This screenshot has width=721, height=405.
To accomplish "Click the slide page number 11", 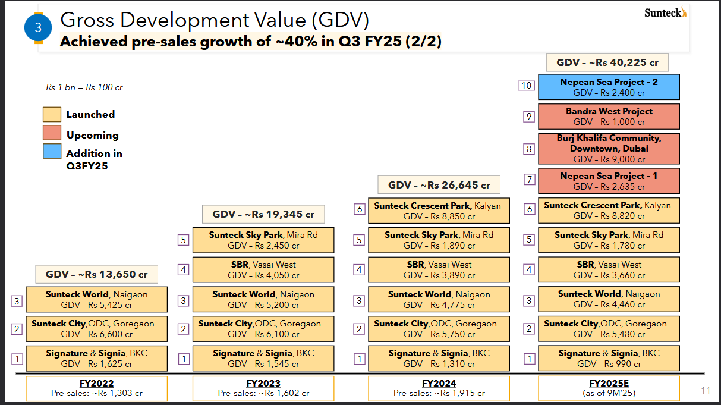I will click(x=706, y=391).
